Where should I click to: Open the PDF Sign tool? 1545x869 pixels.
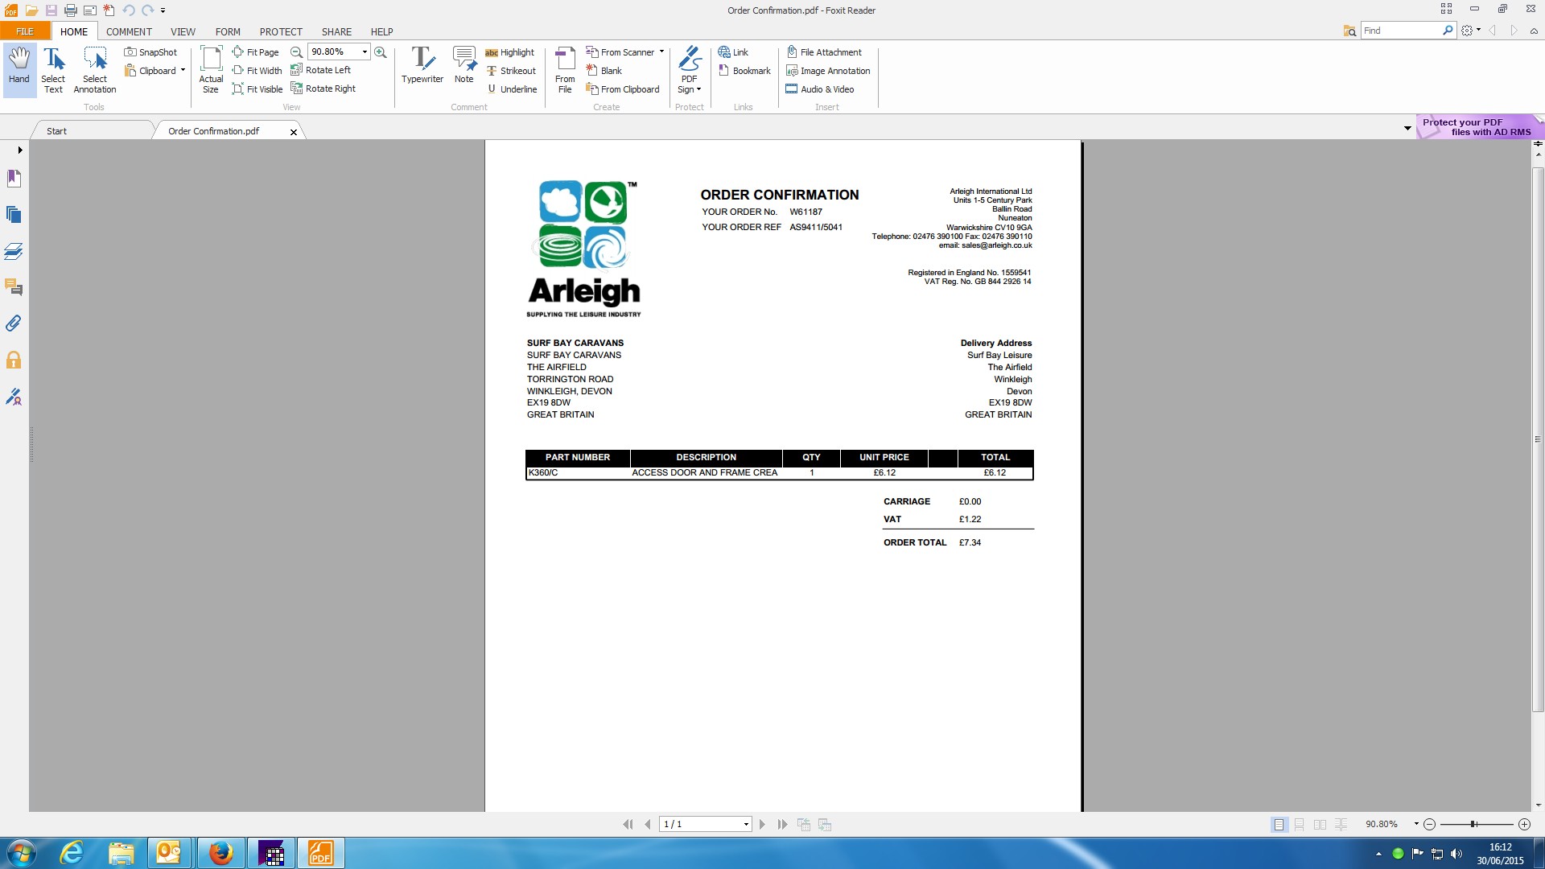[689, 70]
